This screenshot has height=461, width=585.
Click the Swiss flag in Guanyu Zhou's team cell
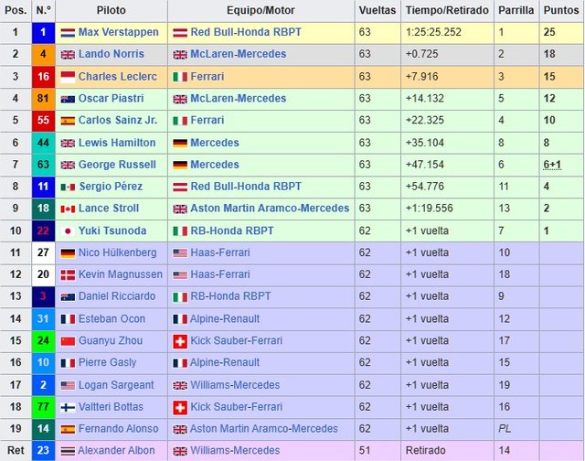[180, 341]
